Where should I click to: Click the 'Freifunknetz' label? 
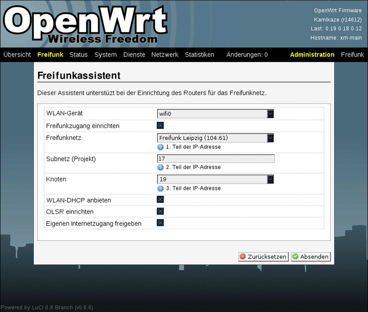tap(64, 138)
